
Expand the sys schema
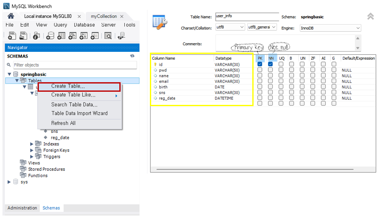[9, 182]
